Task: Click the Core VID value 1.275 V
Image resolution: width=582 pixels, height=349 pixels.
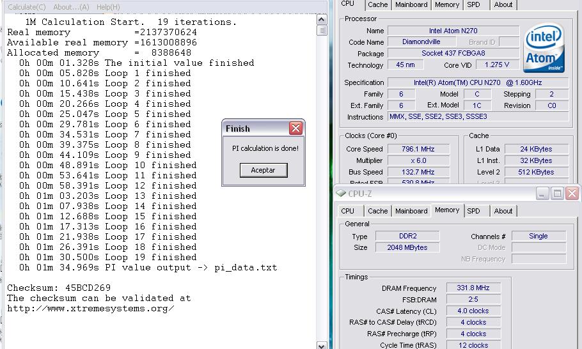Action: [x=497, y=65]
